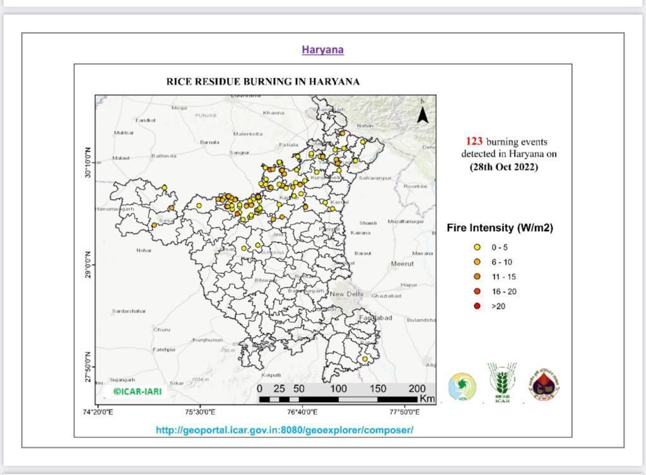Click the green swirl circular logo
The height and width of the screenshot is (475, 646).
[462, 386]
